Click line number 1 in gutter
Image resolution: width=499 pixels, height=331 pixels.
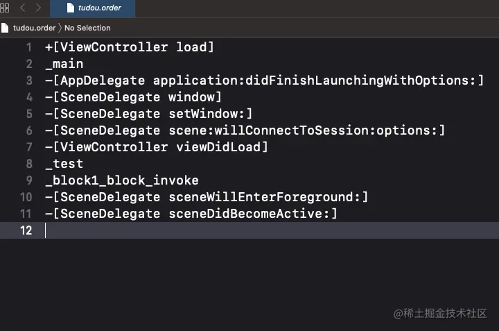pos(28,47)
